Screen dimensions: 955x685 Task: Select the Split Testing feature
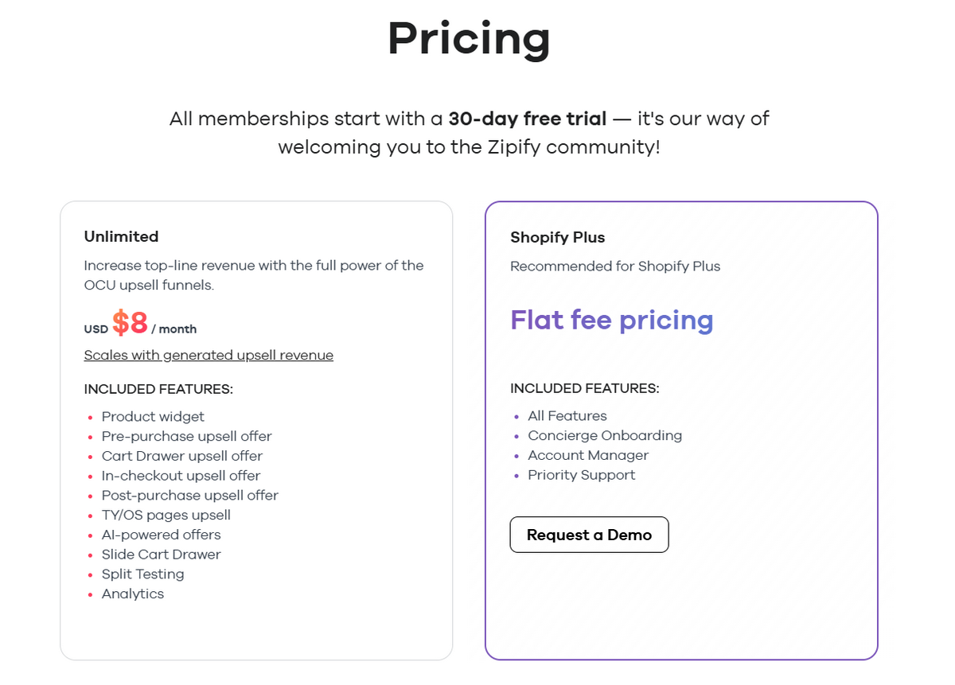click(x=143, y=574)
